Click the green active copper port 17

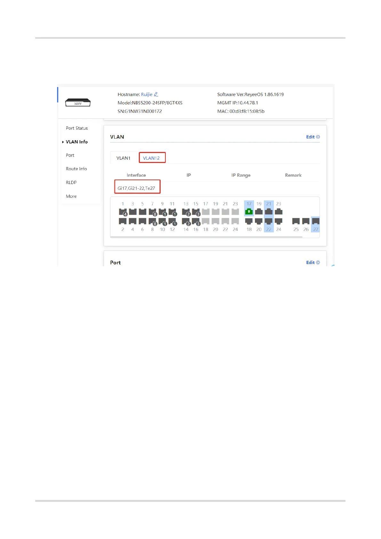pos(249,212)
